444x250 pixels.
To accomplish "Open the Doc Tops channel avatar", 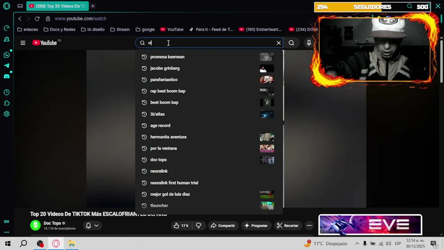I will tap(35, 225).
